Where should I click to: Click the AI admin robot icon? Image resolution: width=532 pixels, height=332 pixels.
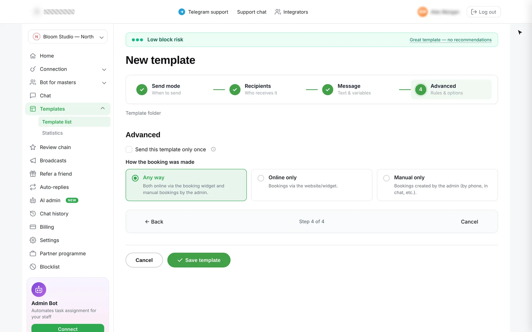(x=33, y=200)
